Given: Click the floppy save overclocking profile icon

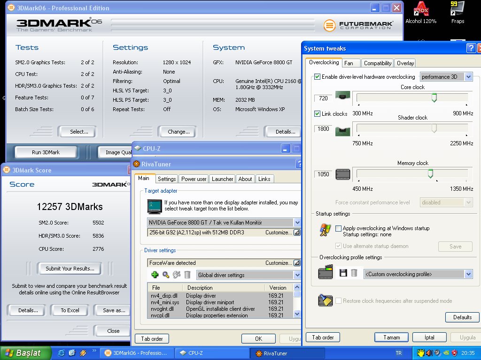Looking at the screenshot, I should pyautogui.click(x=343, y=273).
